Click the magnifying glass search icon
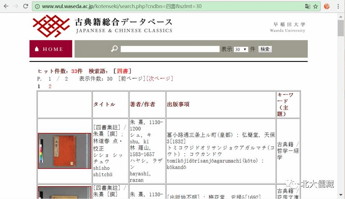345x199 pixels. [114, 49]
